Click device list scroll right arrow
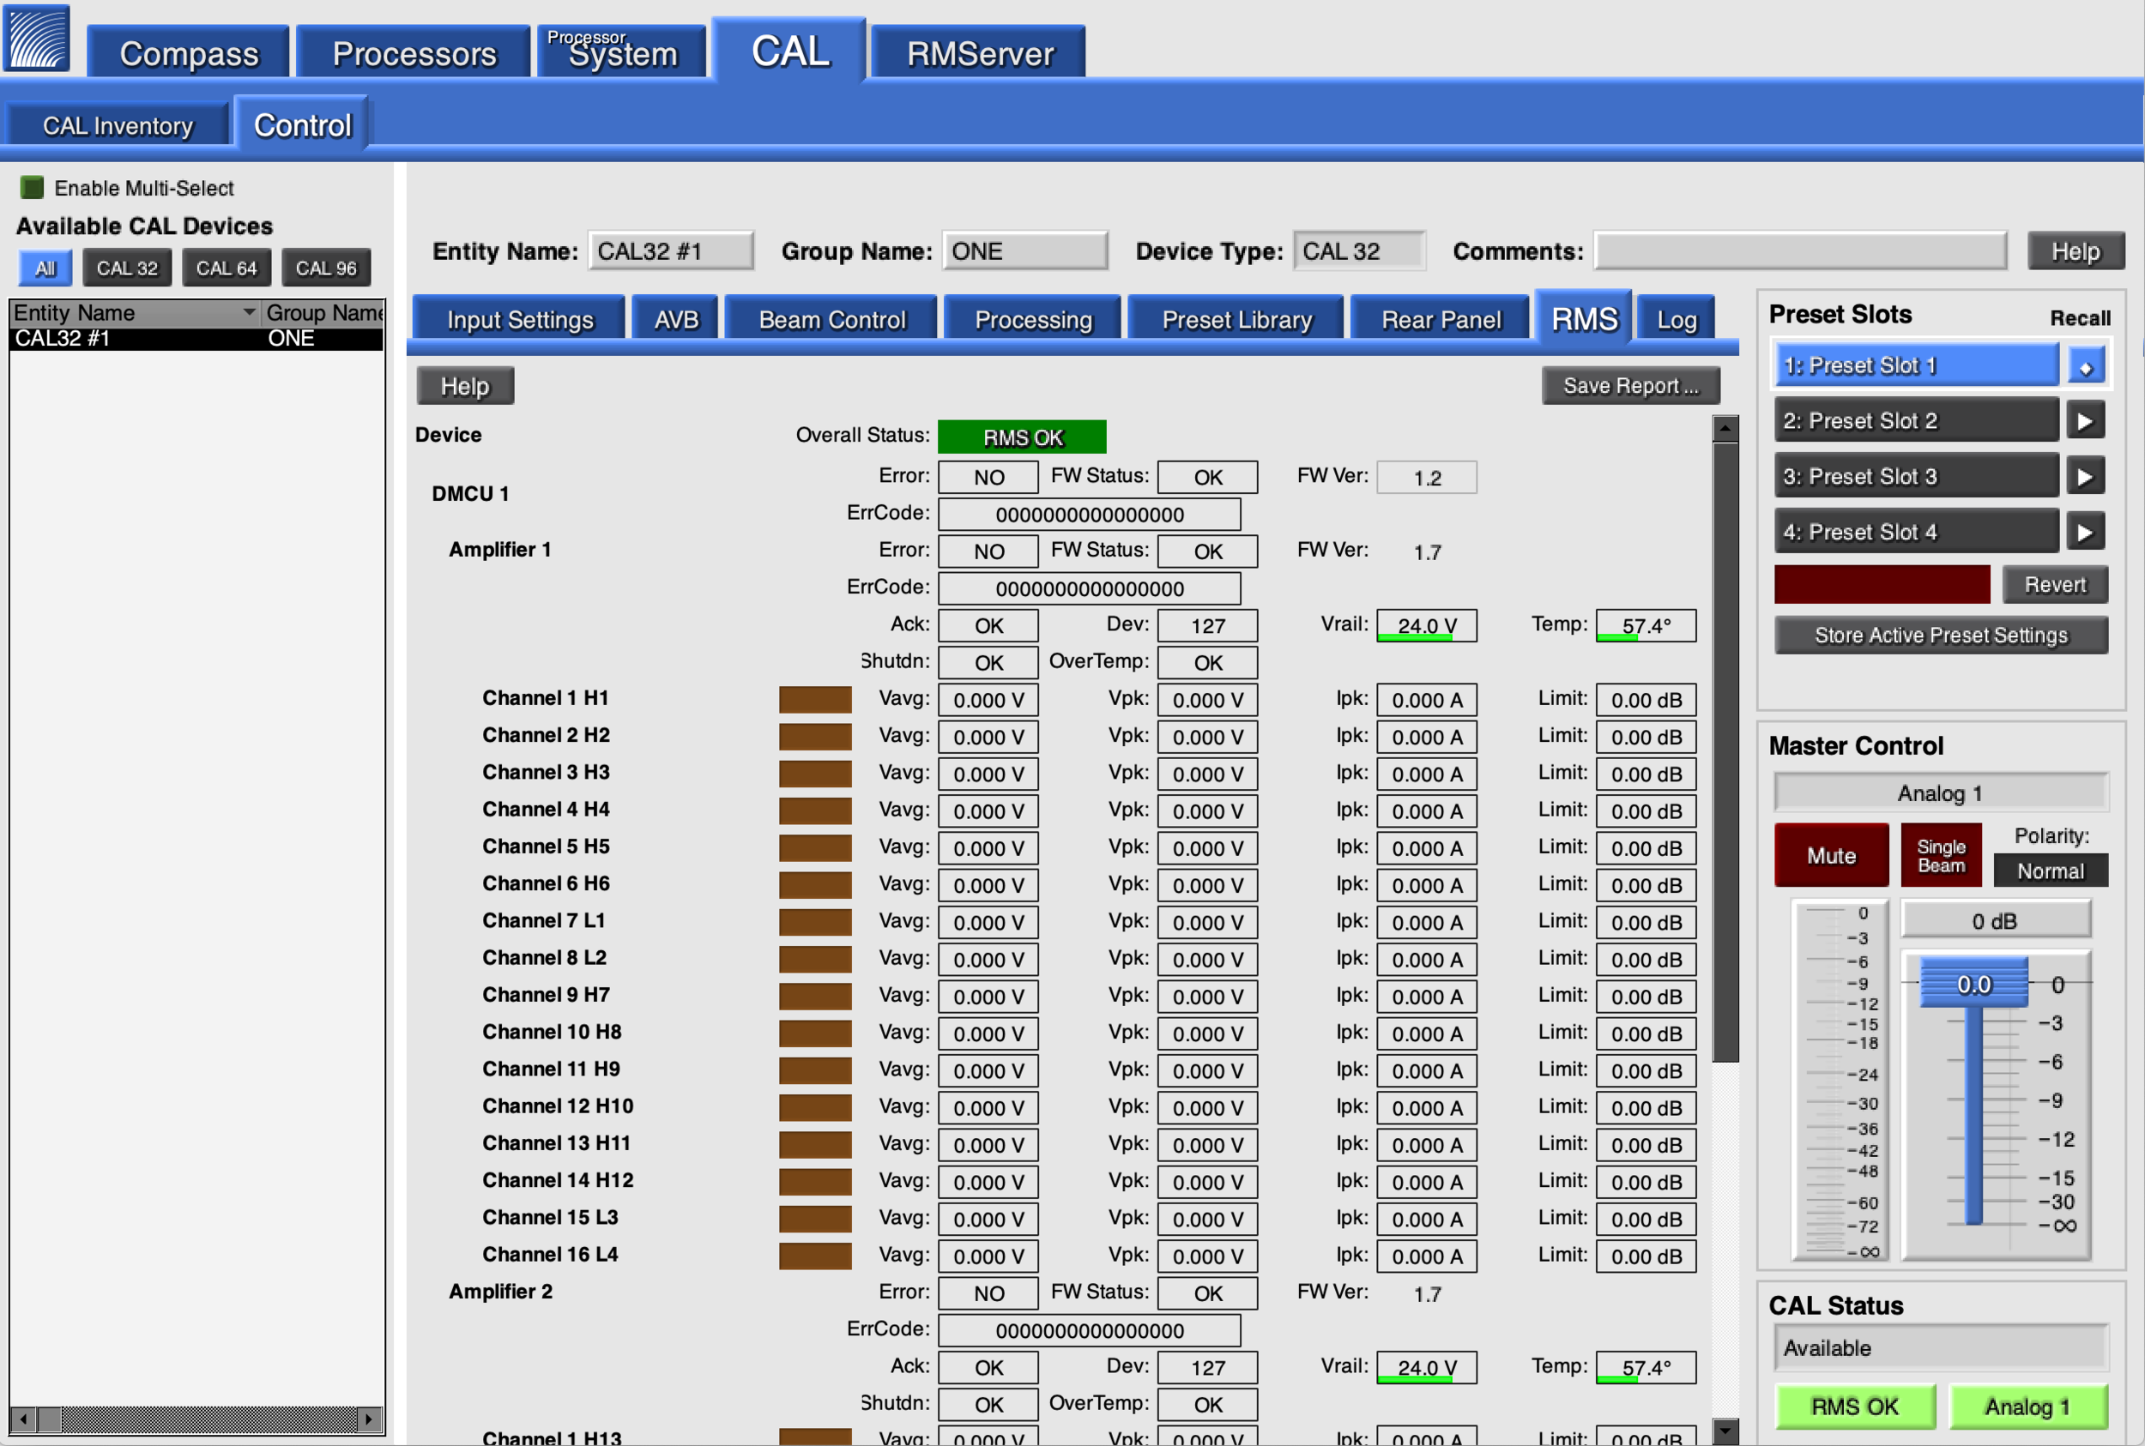 pos(370,1419)
